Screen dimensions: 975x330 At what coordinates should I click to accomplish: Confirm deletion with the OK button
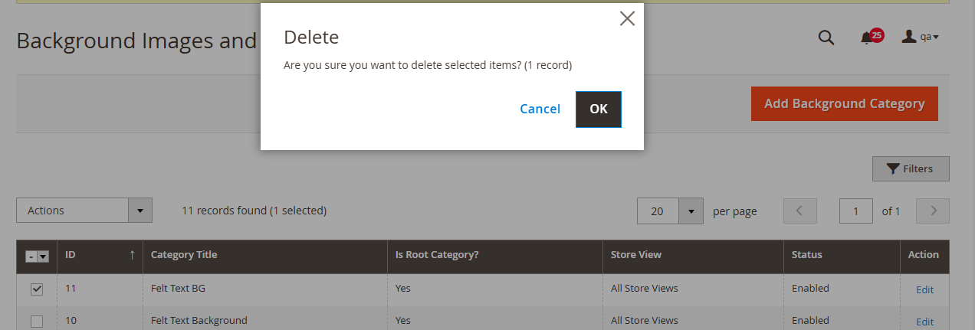tap(598, 109)
